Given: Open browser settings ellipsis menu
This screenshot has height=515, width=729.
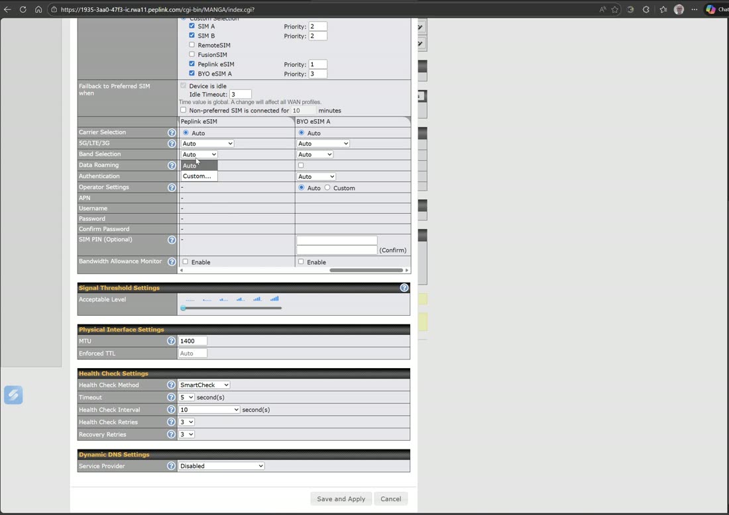Looking at the screenshot, I should [694, 9].
